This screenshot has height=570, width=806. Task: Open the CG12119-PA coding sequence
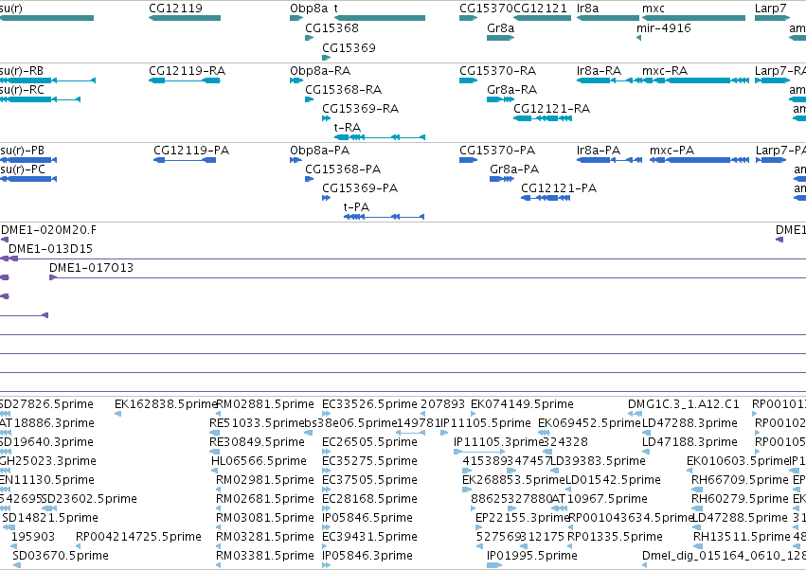tap(185, 160)
